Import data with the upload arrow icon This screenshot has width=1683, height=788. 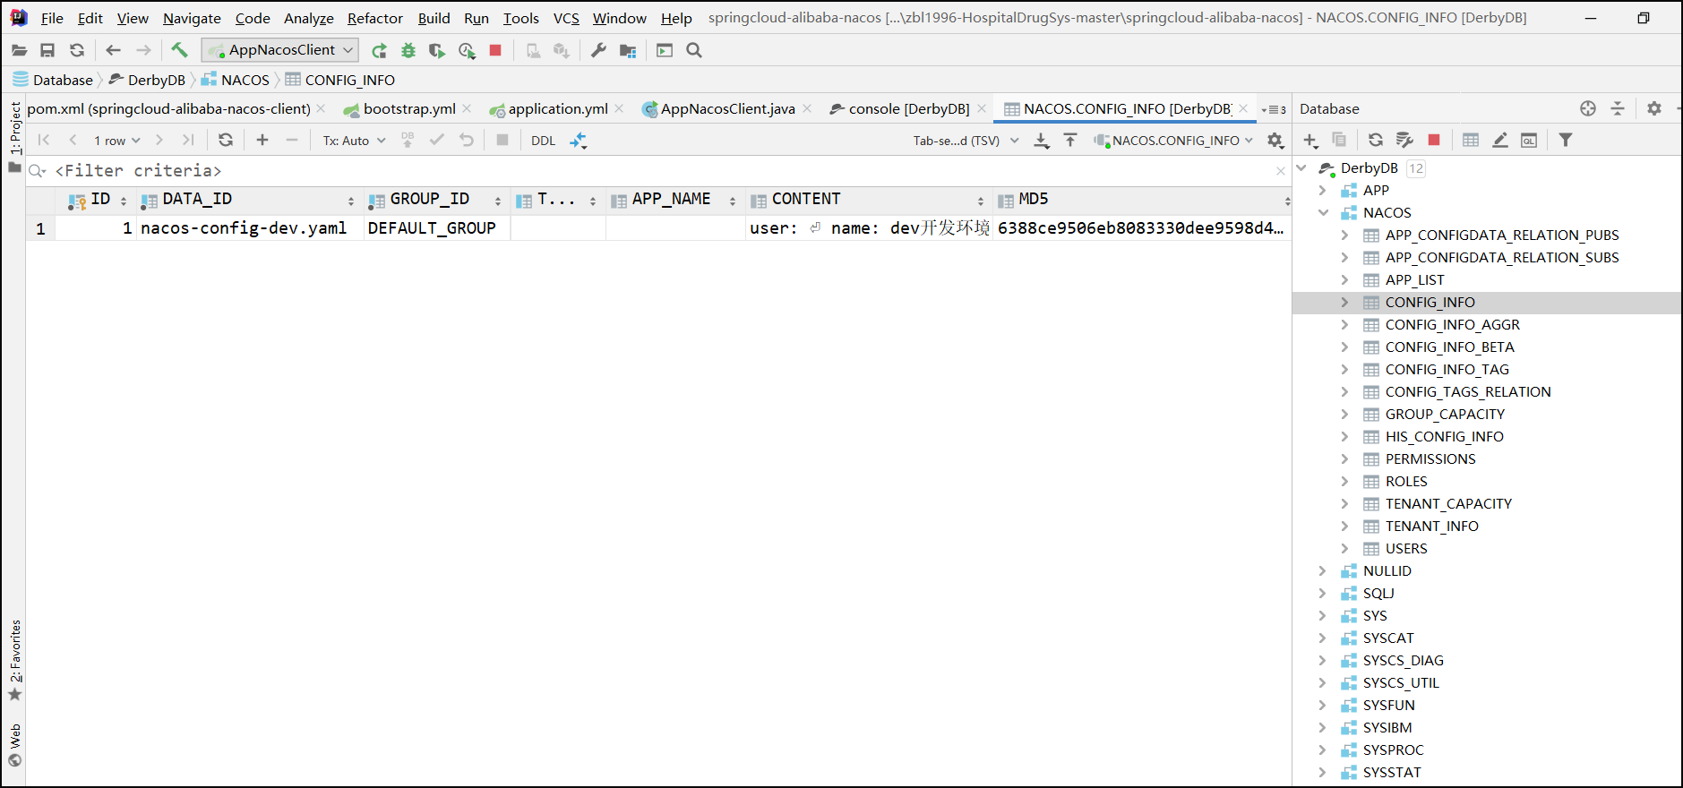tap(1070, 140)
